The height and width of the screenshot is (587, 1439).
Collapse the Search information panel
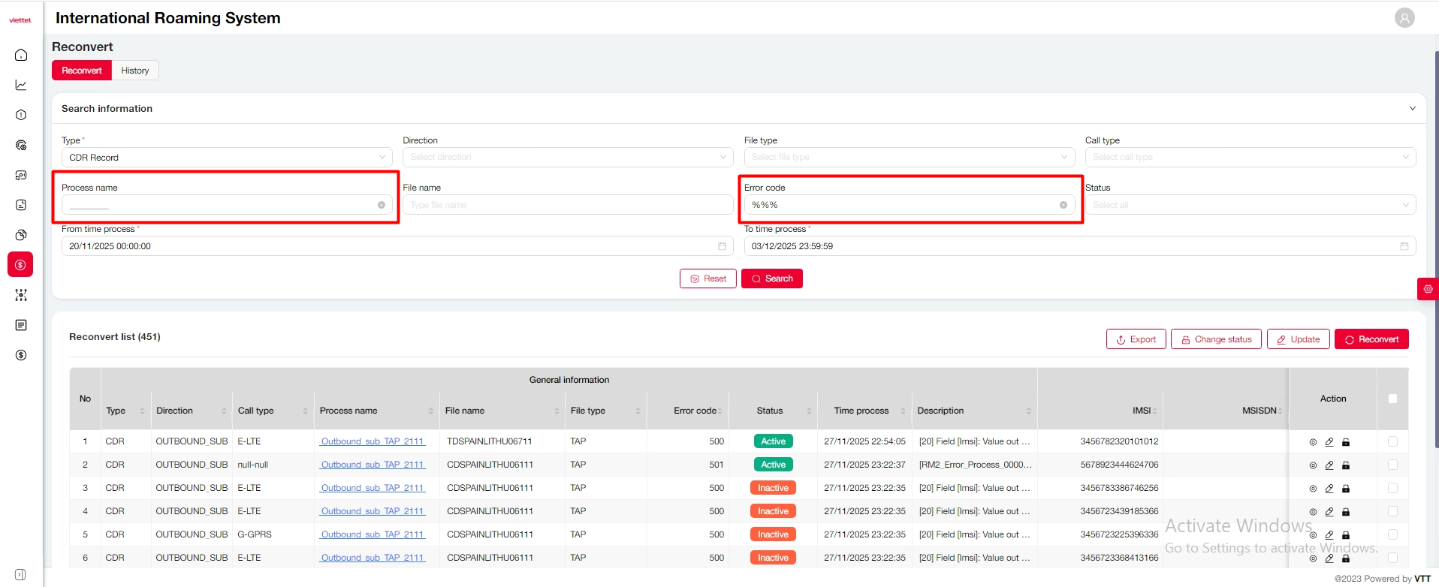click(x=1412, y=109)
